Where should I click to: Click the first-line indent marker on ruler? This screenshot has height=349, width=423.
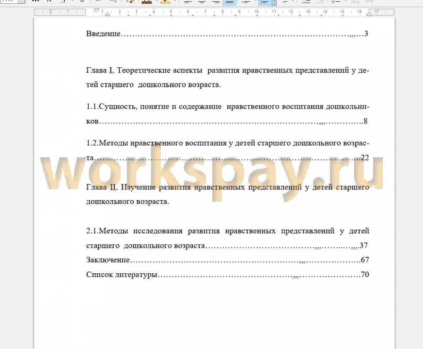pos(96,10)
